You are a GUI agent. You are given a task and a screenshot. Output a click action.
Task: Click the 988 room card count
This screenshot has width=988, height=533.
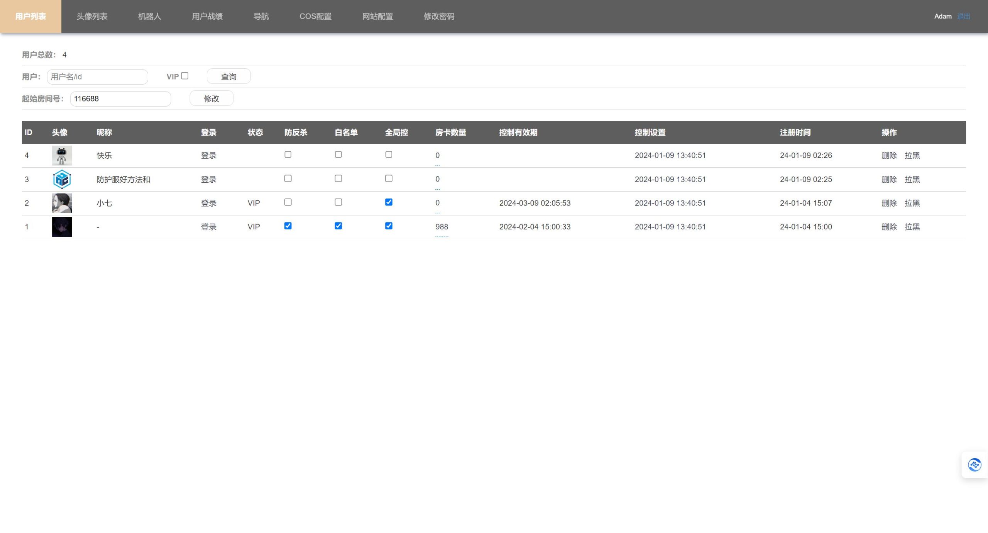tap(442, 227)
